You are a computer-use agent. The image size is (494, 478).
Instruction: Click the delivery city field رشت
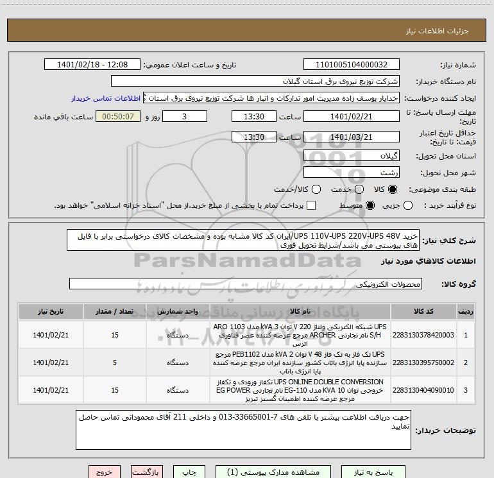[x=352, y=173]
